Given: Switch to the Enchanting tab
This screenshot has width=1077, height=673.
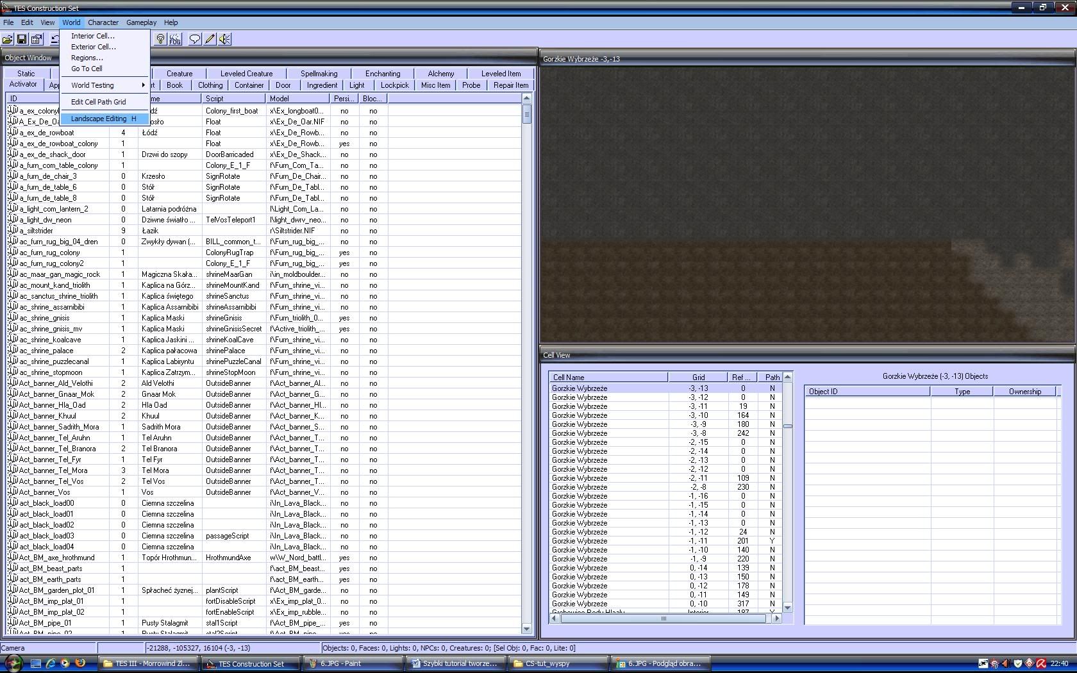Looking at the screenshot, I should [x=383, y=74].
